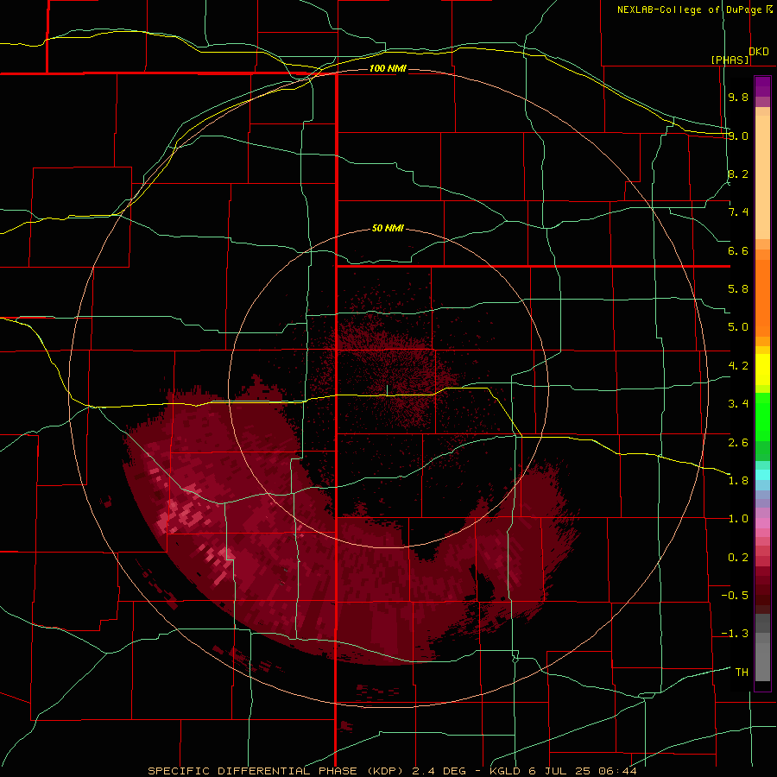The image size is (777, 777).
Task: Pick the yellow band of color scale
Action: coord(762,370)
